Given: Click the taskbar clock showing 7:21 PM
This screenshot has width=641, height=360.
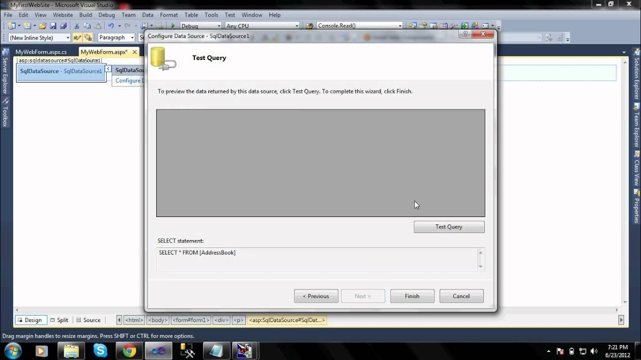Looking at the screenshot, I should pyautogui.click(x=617, y=351).
